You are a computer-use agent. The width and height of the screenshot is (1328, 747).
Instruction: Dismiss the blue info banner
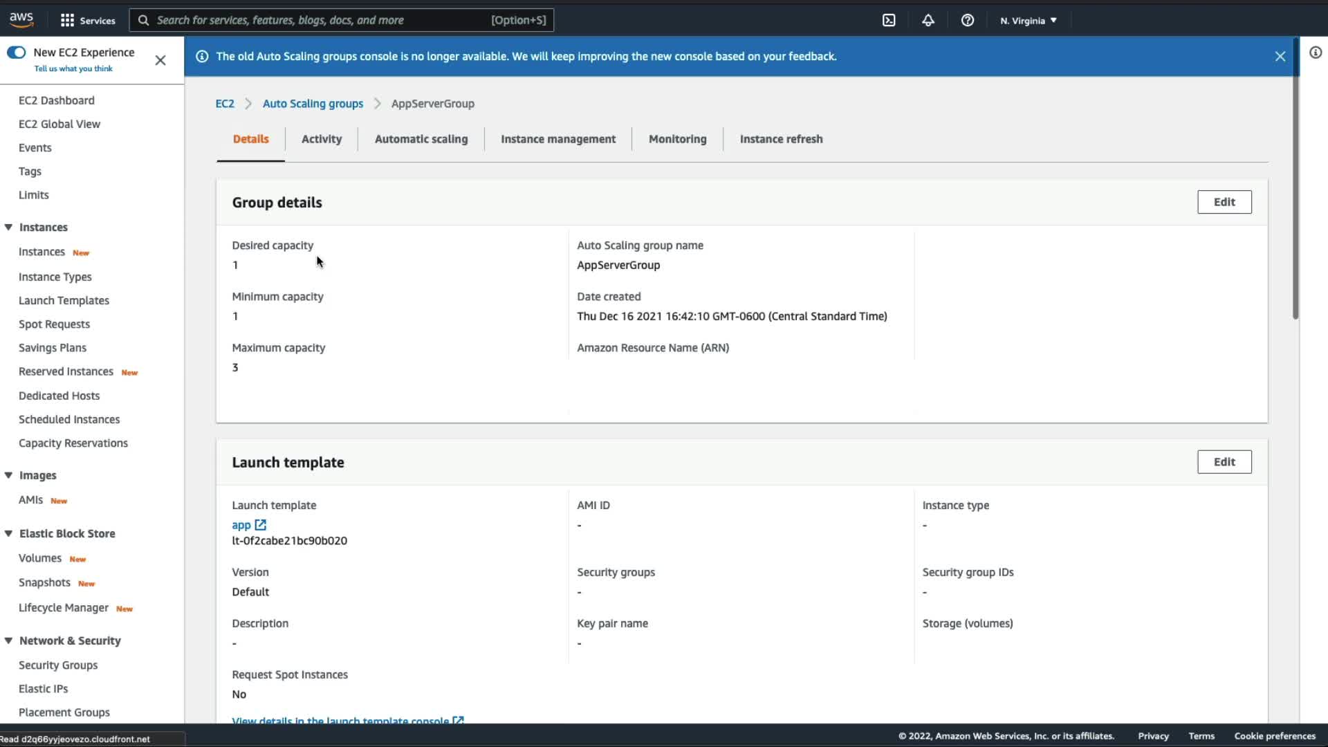[x=1280, y=57]
